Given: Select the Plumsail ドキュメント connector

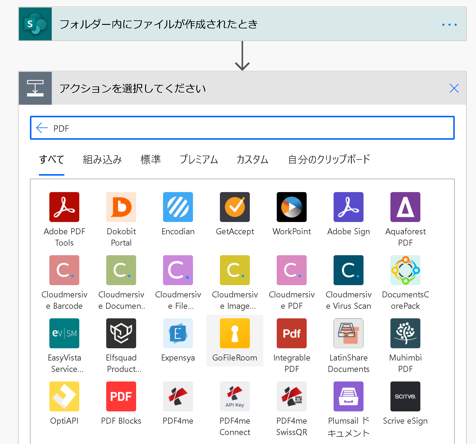Looking at the screenshot, I should pos(349,396).
